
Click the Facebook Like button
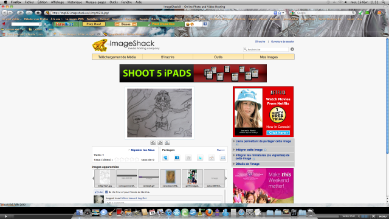click(98, 192)
